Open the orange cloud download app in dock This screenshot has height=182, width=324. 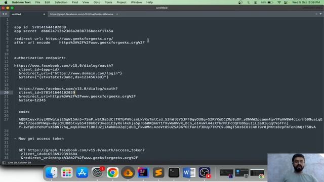128,172
